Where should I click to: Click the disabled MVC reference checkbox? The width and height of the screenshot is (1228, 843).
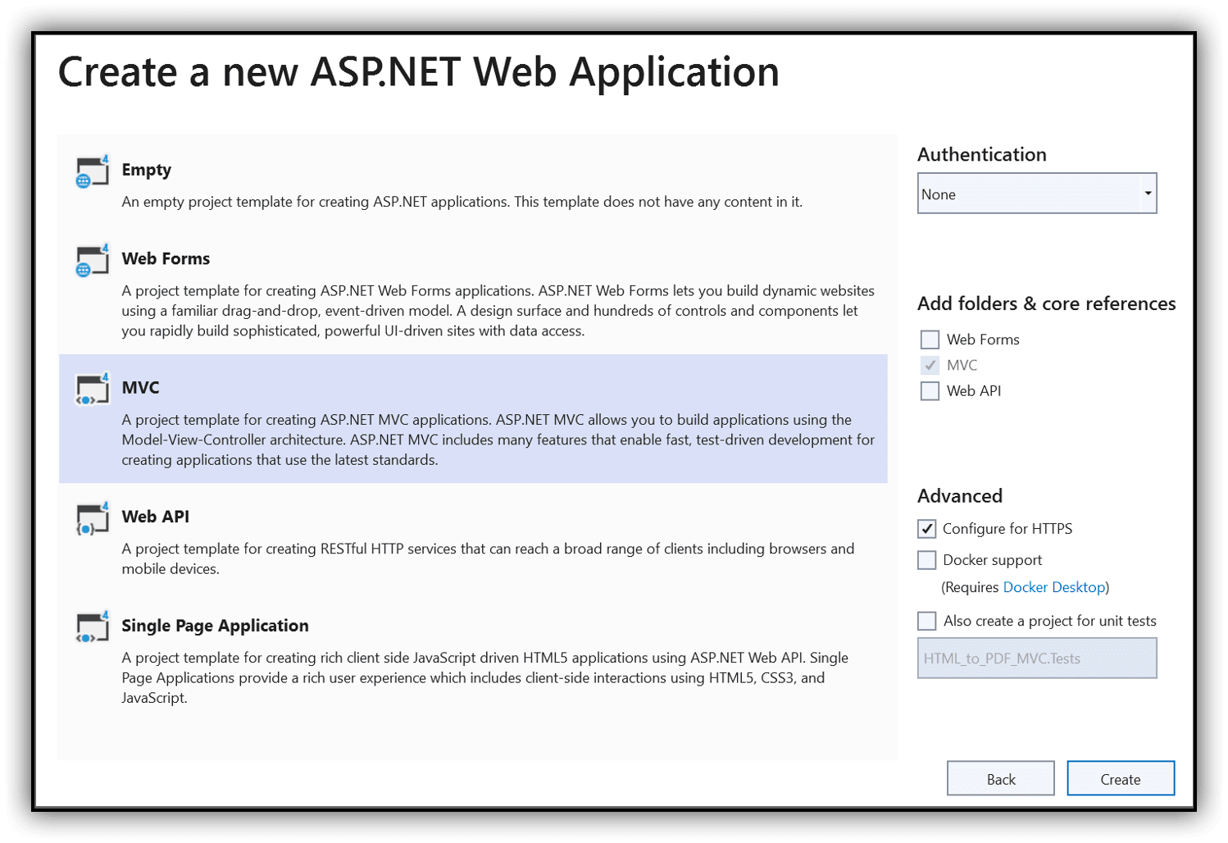pos(930,365)
